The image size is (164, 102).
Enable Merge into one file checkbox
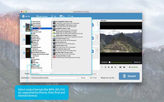point(99,78)
